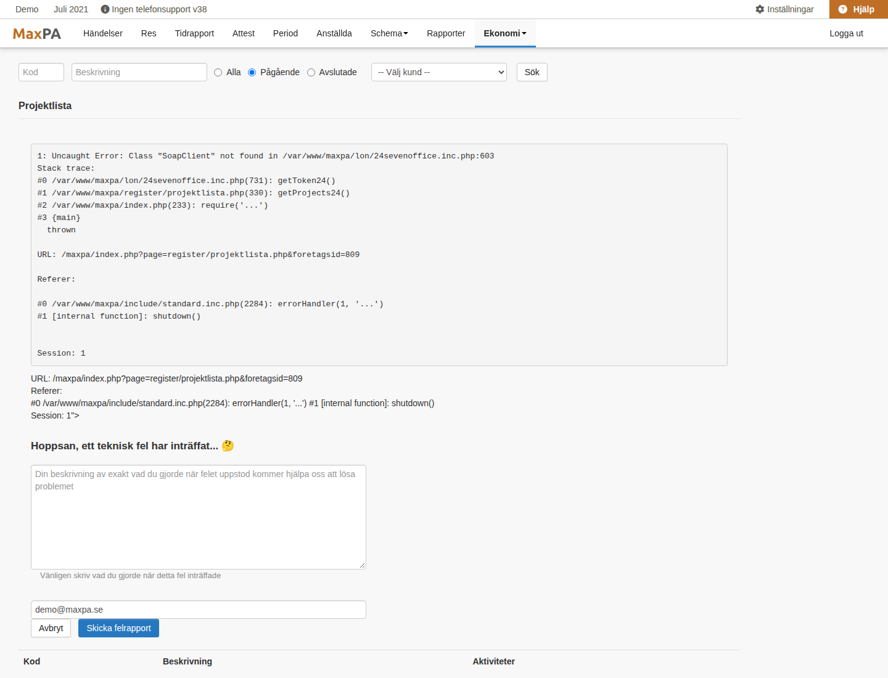Click the Inställningar gear icon
888x678 pixels.
click(760, 9)
